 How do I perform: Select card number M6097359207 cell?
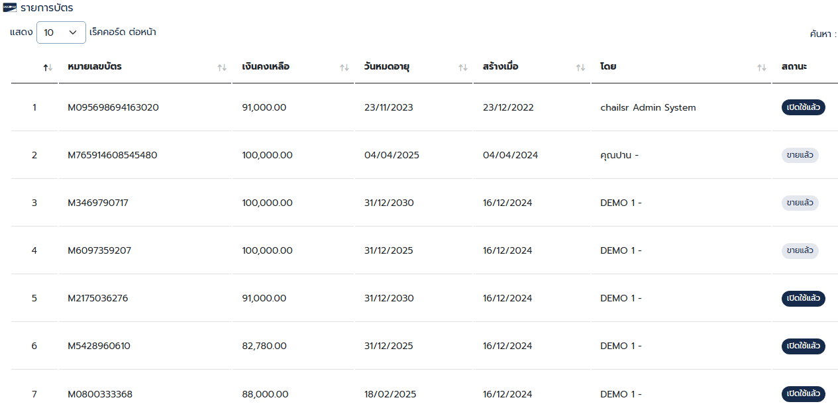99,250
